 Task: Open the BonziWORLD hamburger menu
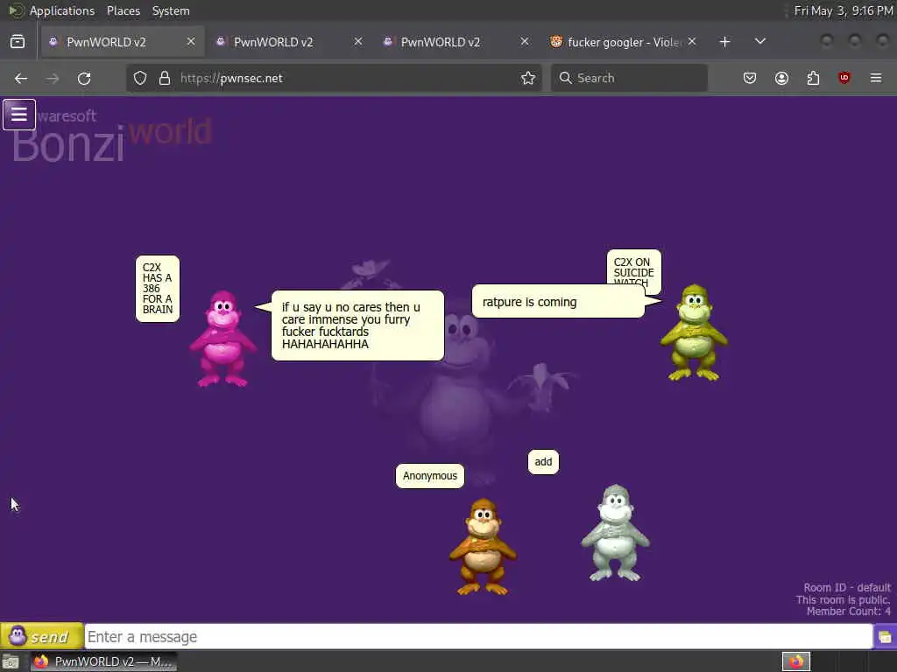(x=19, y=115)
